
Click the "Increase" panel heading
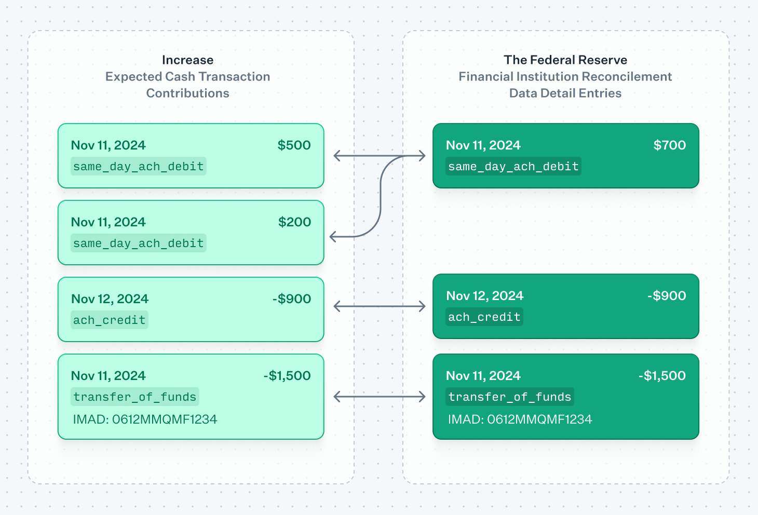click(x=187, y=60)
